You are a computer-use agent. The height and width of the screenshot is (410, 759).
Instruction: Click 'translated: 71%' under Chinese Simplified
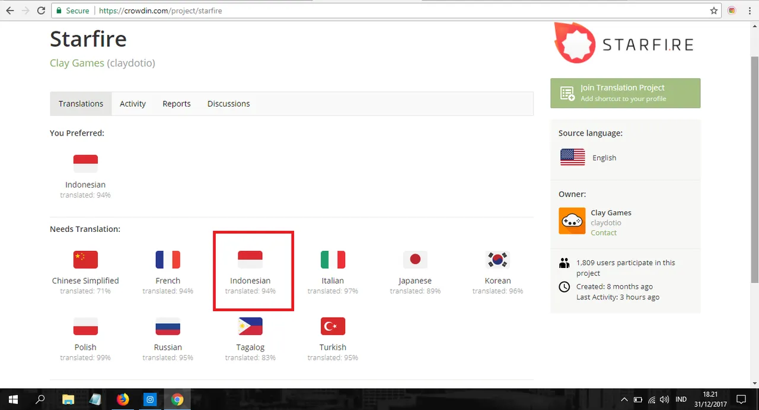coord(85,291)
